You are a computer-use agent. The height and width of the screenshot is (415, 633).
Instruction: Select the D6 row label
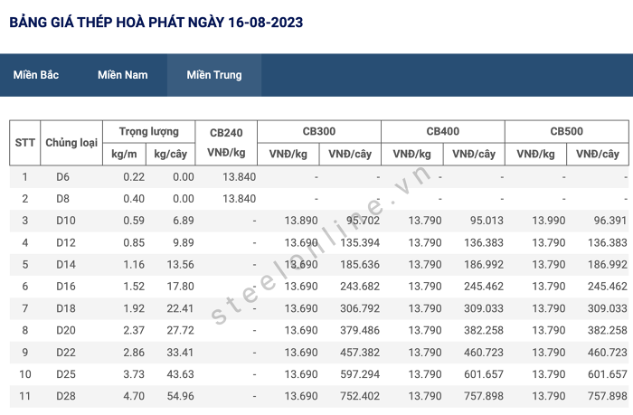tap(62, 177)
